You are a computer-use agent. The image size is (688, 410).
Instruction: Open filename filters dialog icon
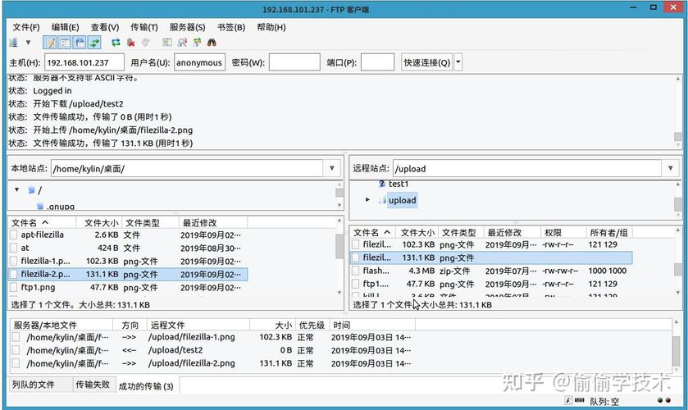tap(166, 43)
